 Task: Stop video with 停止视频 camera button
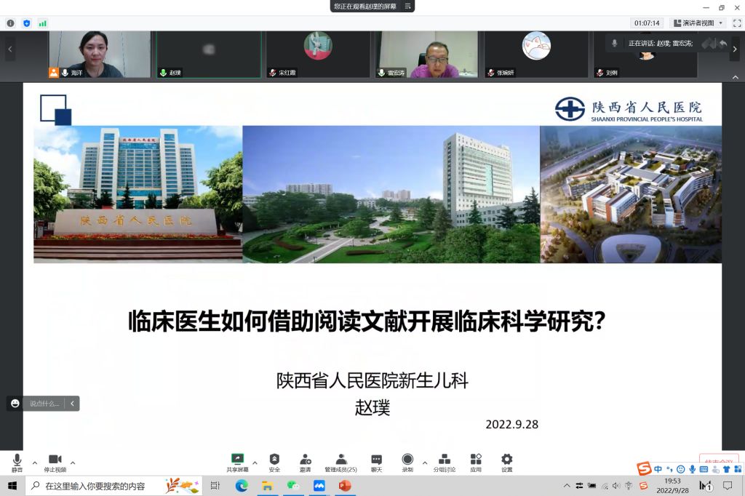(55, 461)
